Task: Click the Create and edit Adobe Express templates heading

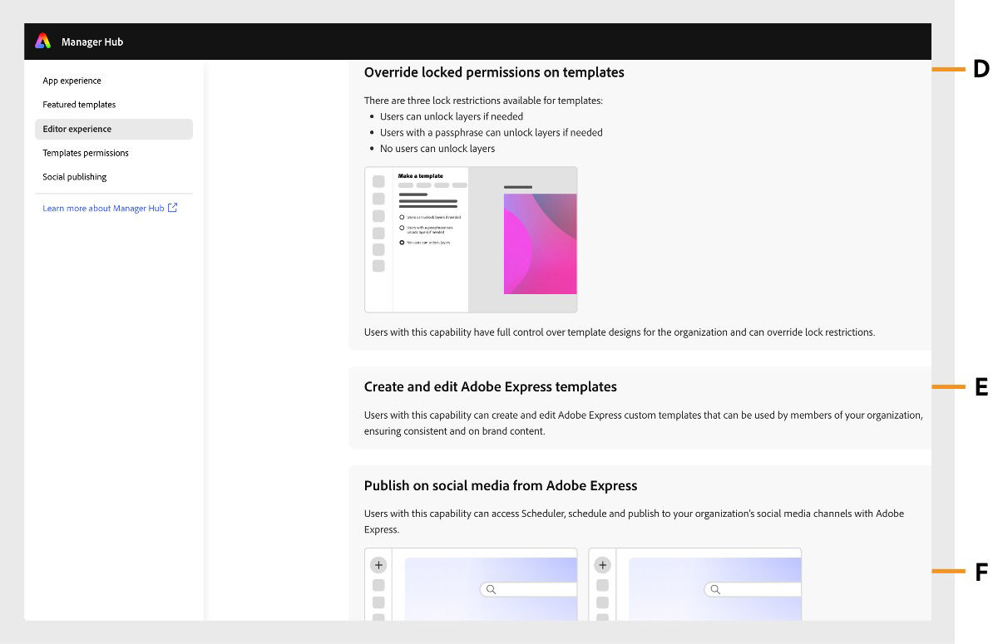Action: coord(491,386)
